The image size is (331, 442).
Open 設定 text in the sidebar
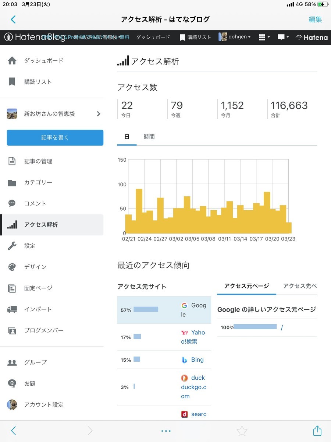point(30,246)
